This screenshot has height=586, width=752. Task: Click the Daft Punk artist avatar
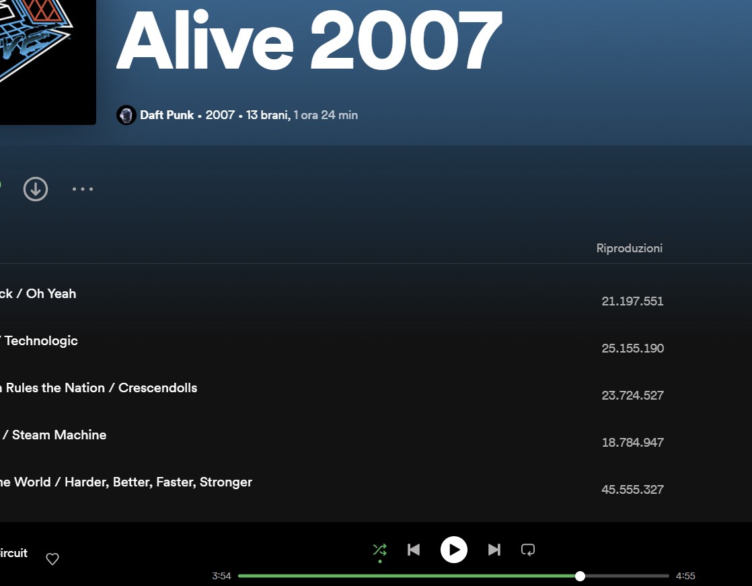coord(126,115)
